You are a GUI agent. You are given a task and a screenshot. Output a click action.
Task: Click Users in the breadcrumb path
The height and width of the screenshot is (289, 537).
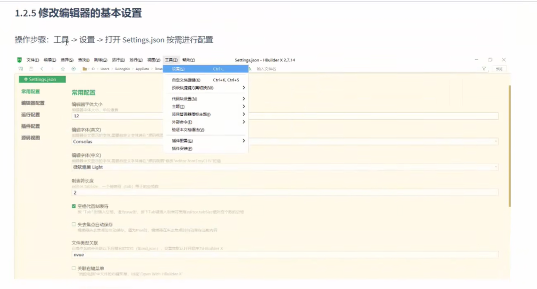point(105,69)
